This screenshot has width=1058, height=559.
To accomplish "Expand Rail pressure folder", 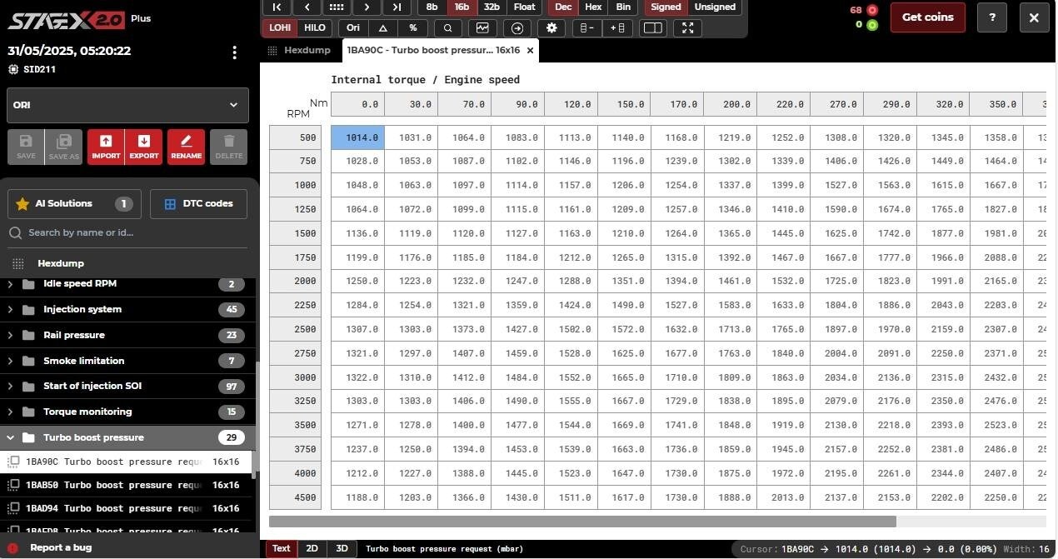I will pos(11,336).
